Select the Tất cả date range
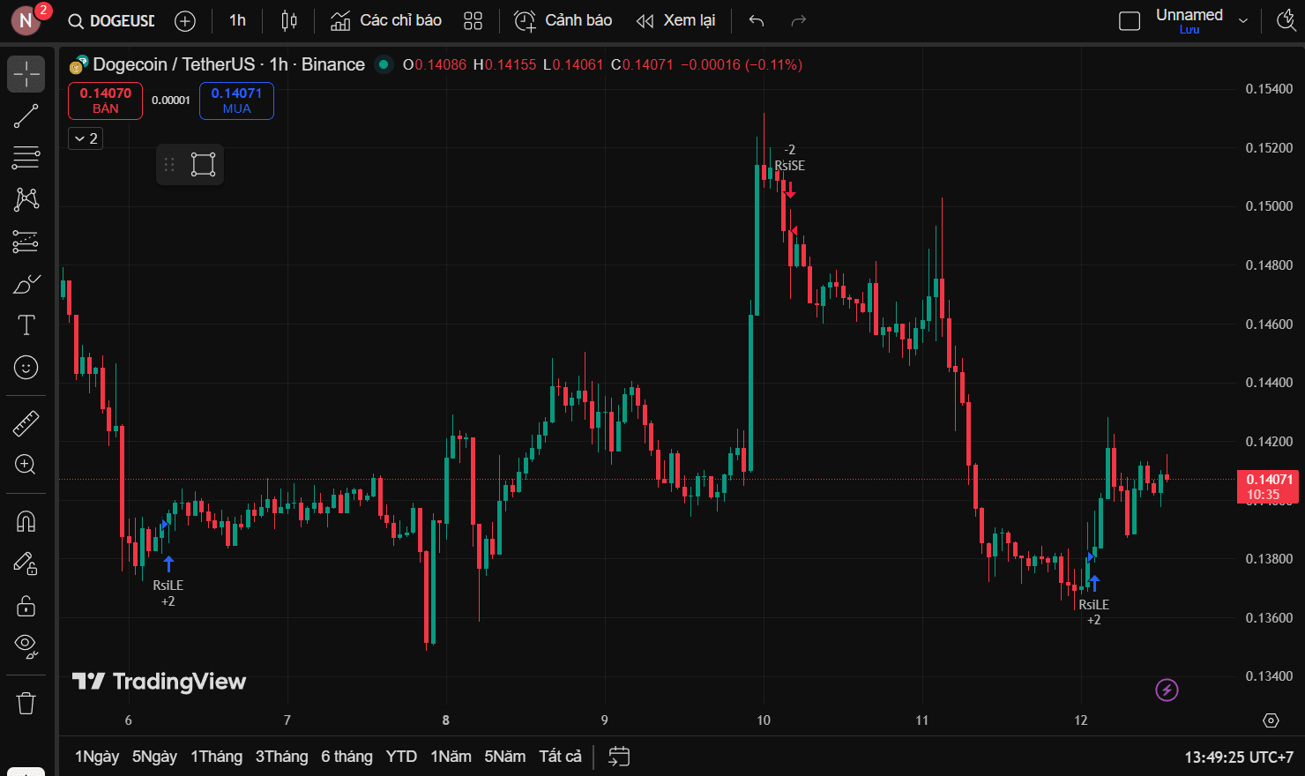The image size is (1305, 776). [560, 757]
